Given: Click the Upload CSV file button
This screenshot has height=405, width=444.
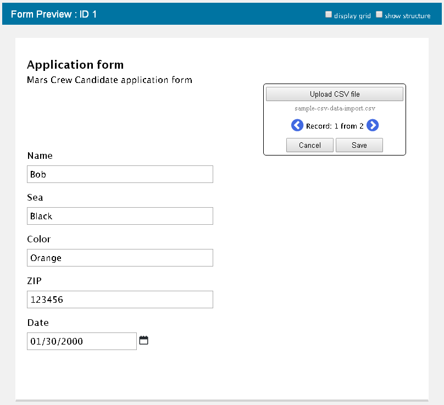Looking at the screenshot, I should pyautogui.click(x=335, y=94).
